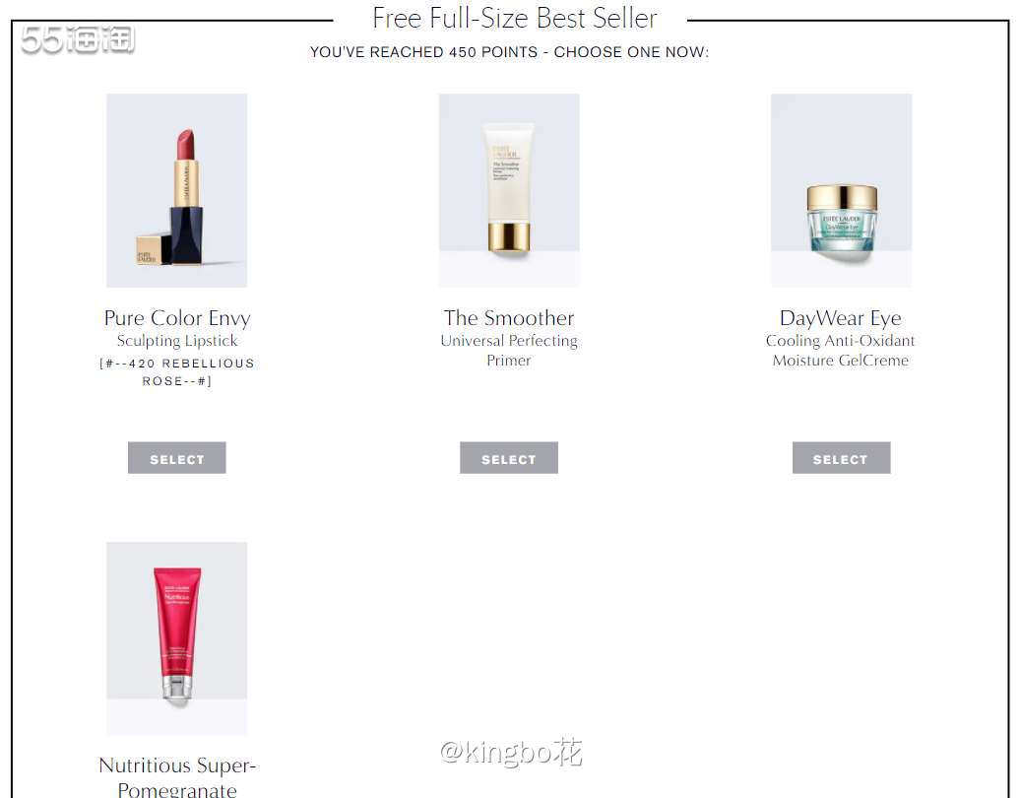
Task: Click the Nutritious Super-Pomegranate product title
Action: (177, 776)
